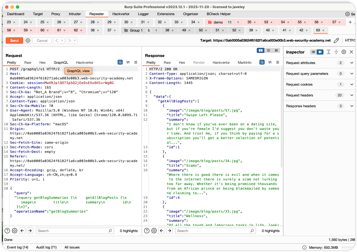Open help for request search
This screenshot has width=357, height=252.
point(7,231)
